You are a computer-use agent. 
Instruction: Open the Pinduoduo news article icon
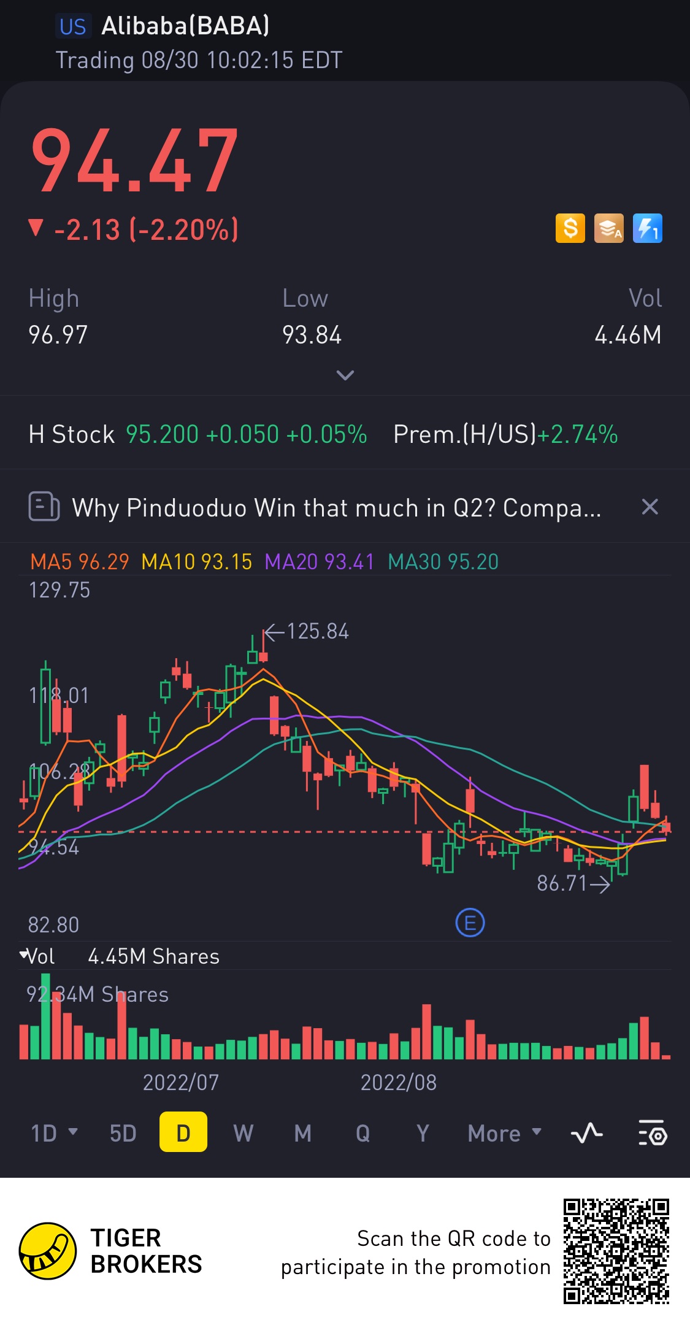point(44,507)
